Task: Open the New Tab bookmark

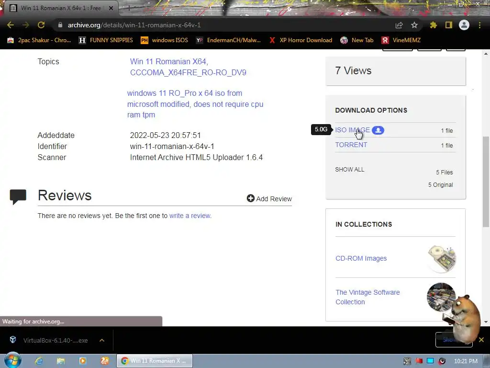Action: tap(357, 40)
